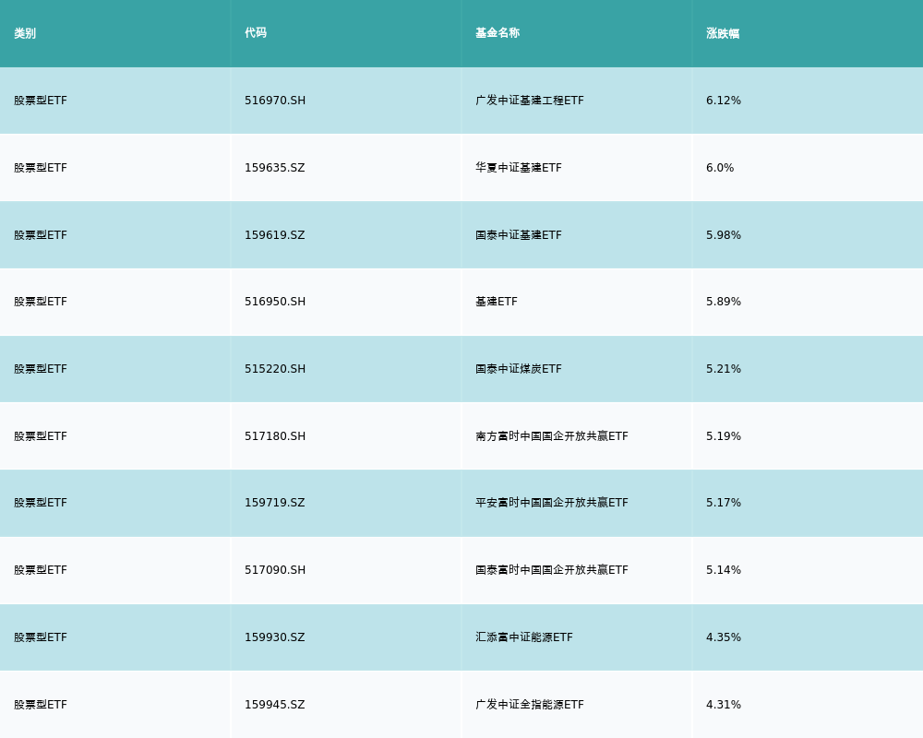Select fund name 华夏中证基建ETF
Viewport: 923px width, 738px height.
pos(519,168)
